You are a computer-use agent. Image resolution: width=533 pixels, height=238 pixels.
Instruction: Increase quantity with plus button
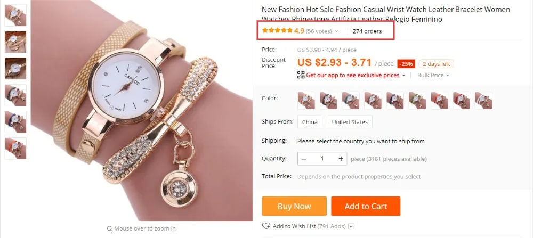pos(341,159)
